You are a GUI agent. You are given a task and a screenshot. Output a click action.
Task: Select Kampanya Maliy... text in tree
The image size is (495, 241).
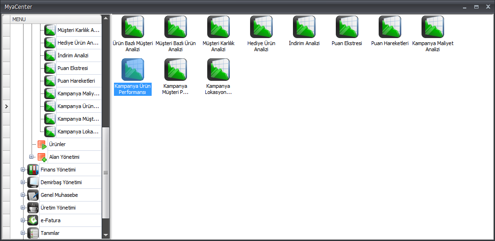tap(79, 93)
